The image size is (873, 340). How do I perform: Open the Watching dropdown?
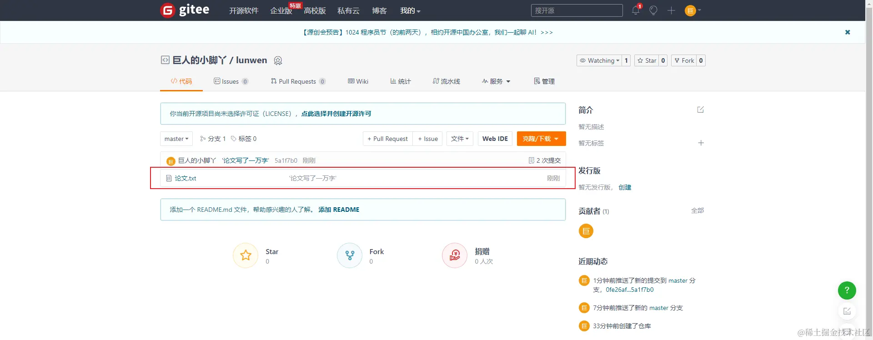click(x=599, y=60)
